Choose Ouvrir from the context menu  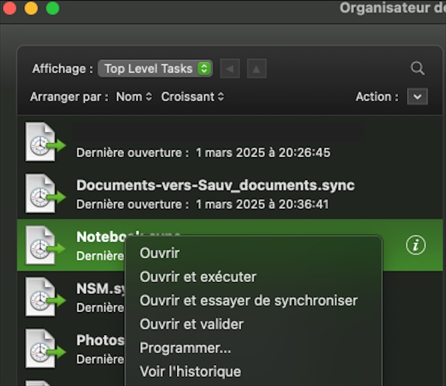click(x=160, y=253)
